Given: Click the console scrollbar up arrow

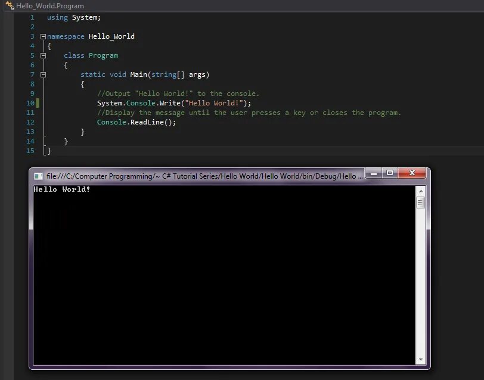Looking at the screenshot, I should (420, 191).
